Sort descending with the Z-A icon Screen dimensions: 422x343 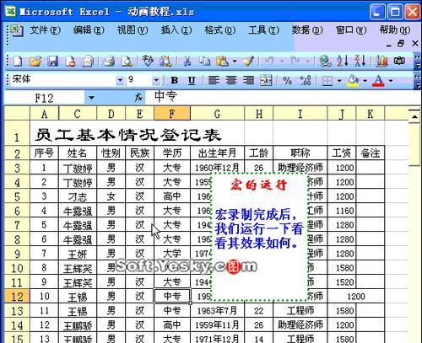point(360,61)
